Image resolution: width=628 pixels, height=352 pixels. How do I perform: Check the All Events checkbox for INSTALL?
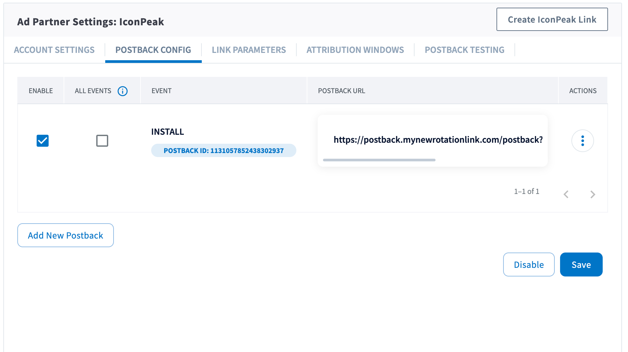[x=102, y=141]
